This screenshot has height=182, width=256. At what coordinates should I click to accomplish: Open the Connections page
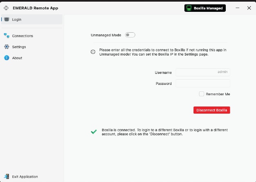point(32,36)
